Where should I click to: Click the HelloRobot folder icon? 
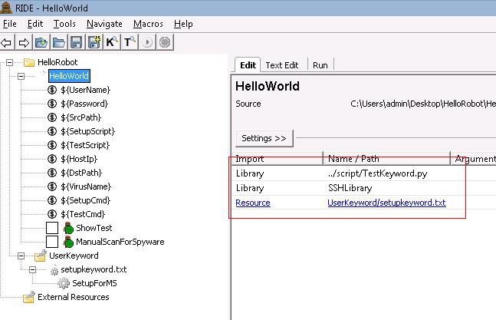[29, 62]
